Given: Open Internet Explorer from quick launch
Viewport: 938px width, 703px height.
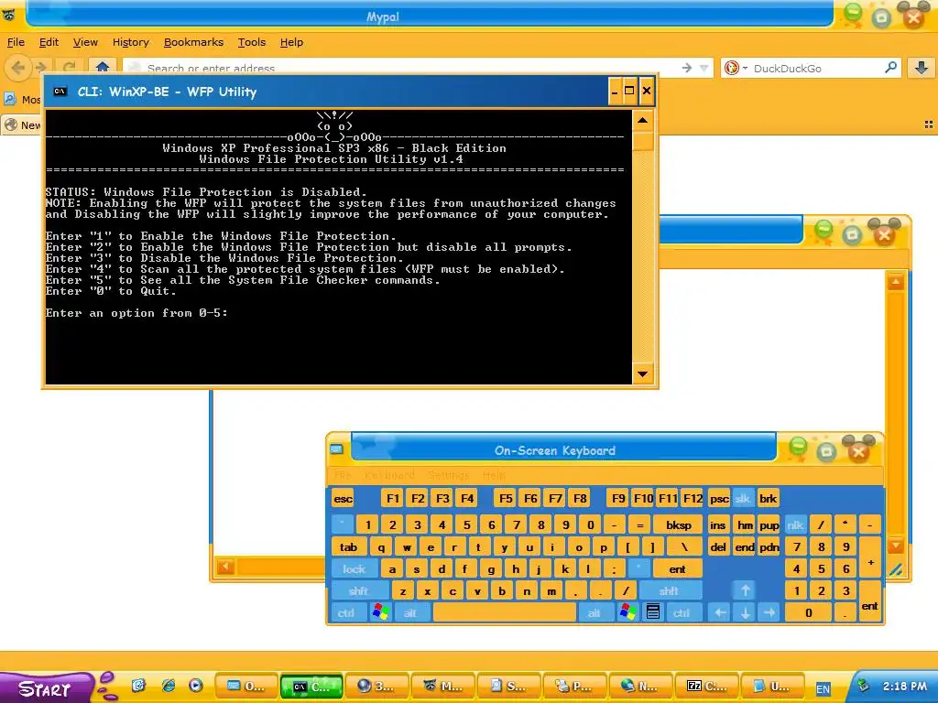Looking at the screenshot, I should [x=169, y=686].
